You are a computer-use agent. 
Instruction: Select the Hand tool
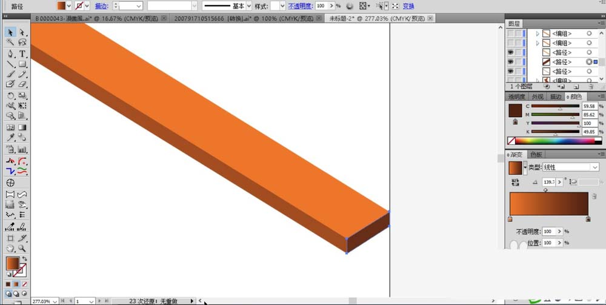[10, 249]
